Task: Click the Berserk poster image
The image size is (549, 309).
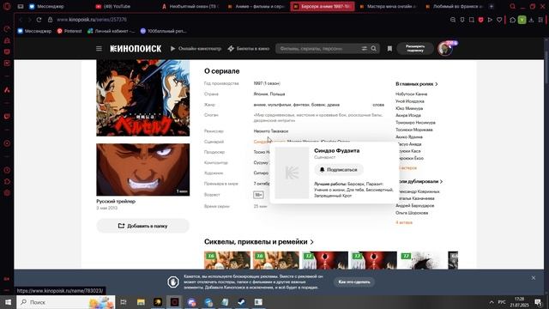Action: (143, 98)
